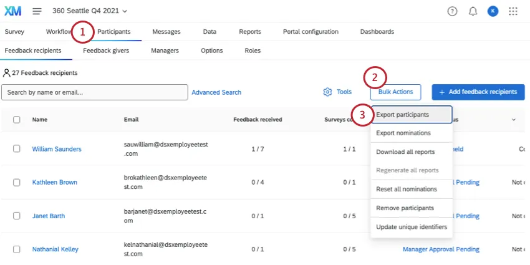Focus the Search by name or email field
530x265 pixels.
(x=95, y=92)
